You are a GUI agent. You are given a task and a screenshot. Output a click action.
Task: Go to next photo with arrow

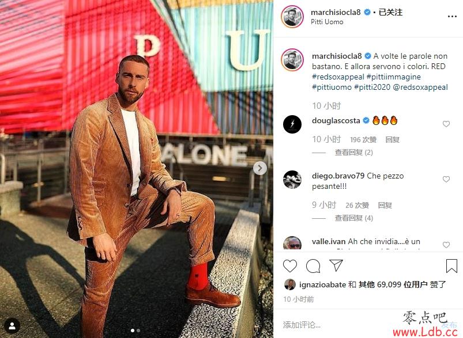pos(260,168)
